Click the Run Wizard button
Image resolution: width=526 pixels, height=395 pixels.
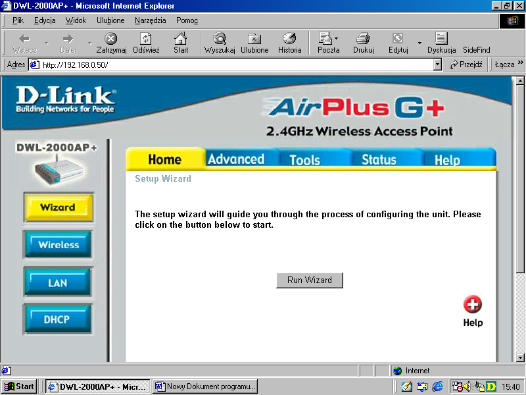pyautogui.click(x=310, y=280)
